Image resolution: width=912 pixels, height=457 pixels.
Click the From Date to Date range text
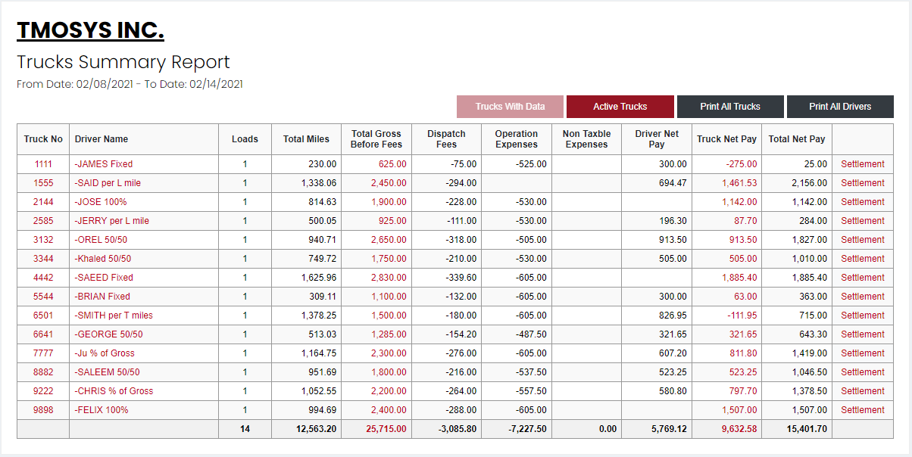tap(130, 84)
